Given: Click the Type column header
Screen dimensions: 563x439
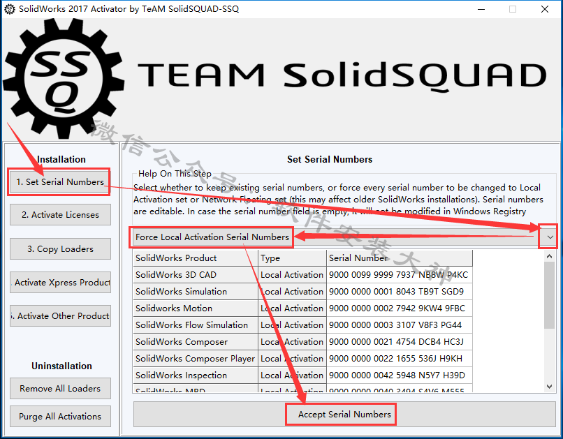Looking at the screenshot, I should [x=292, y=258].
